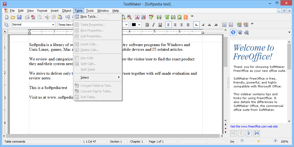This screenshot has width=294, height=147.
Task: Click the green pilcrow formatting marks icon
Action: point(167,17)
